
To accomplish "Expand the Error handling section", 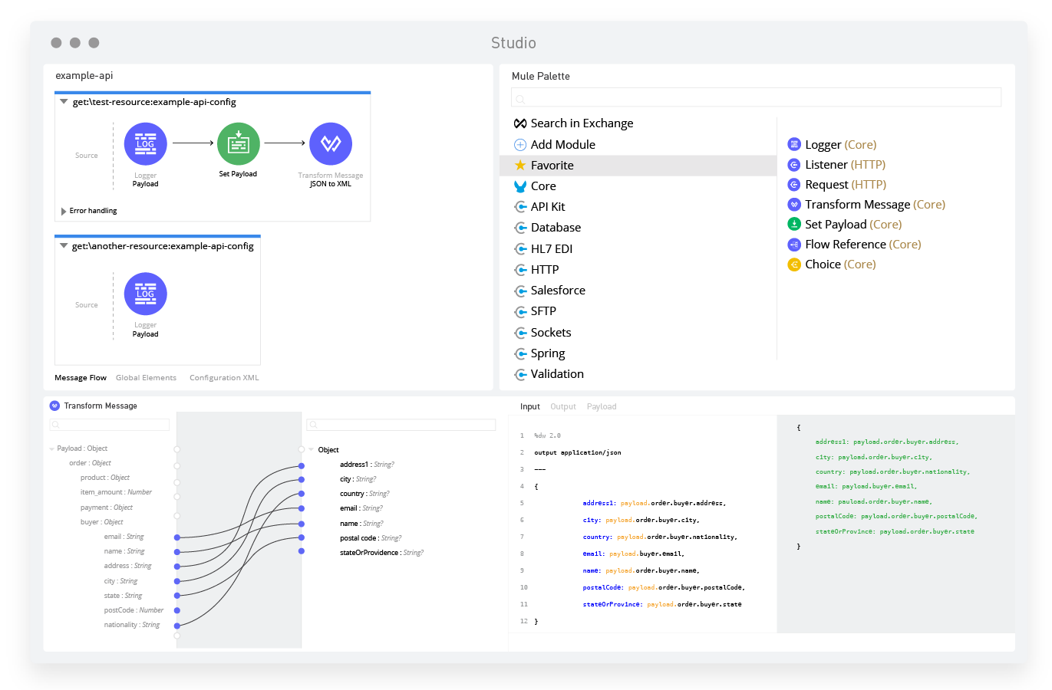I will coord(64,211).
